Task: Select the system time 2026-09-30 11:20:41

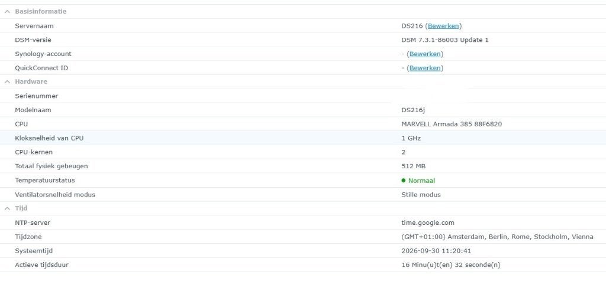Action: coord(436,251)
